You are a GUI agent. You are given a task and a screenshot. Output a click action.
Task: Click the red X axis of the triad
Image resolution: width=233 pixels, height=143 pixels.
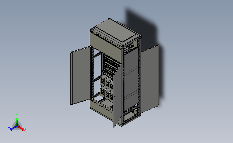tap(21, 128)
